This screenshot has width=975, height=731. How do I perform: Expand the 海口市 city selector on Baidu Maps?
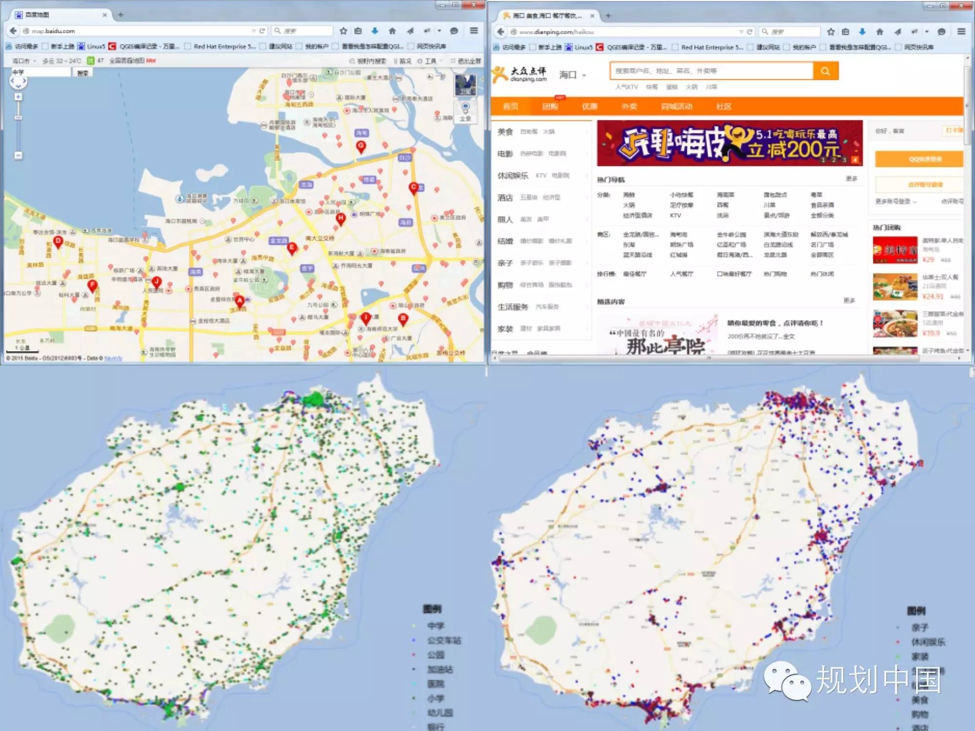pos(24,61)
